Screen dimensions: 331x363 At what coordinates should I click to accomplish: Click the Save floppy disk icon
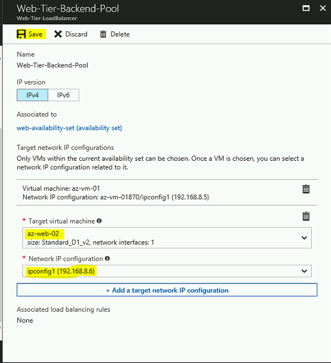(21, 34)
